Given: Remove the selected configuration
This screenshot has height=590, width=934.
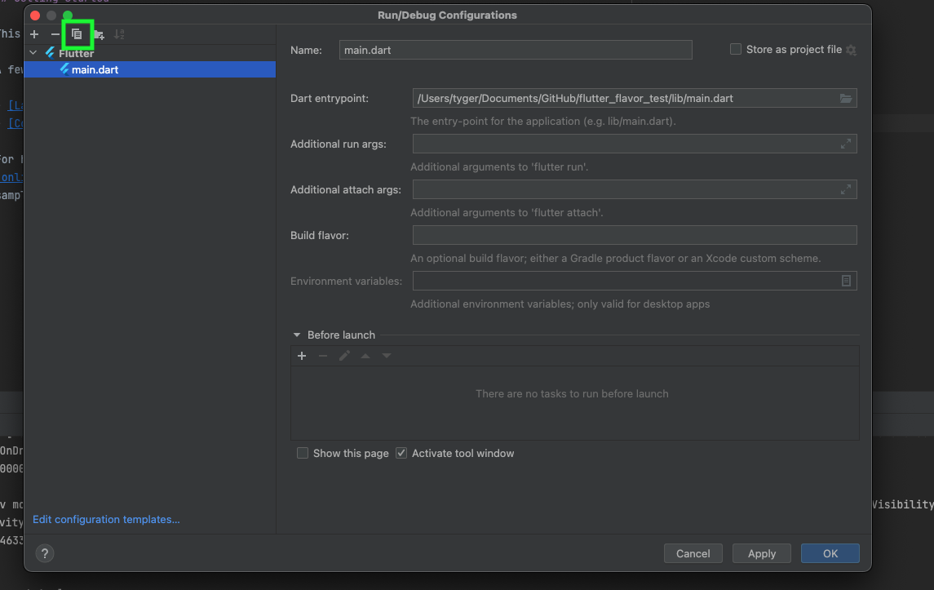Looking at the screenshot, I should coord(55,34).
